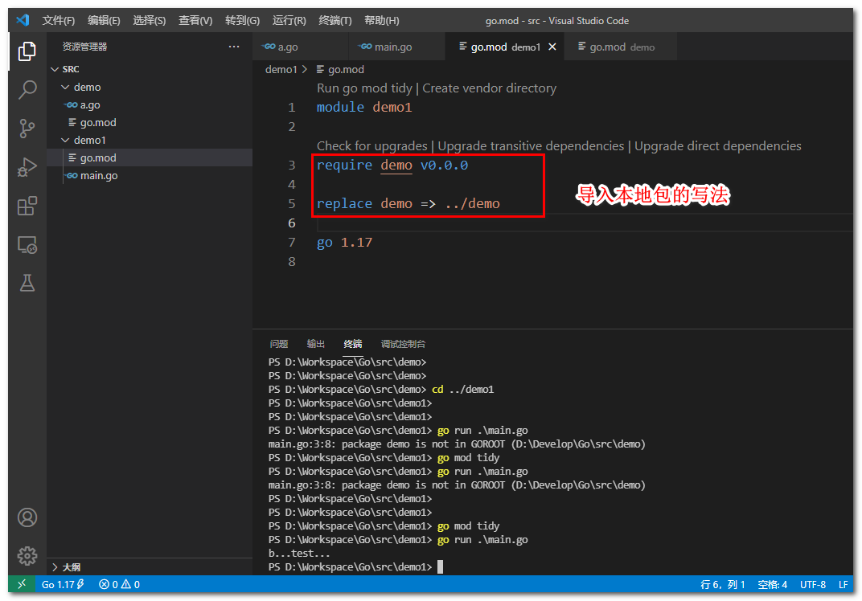Click Upgrade transitive dependencies code lens
Screen dimensions: 862x601
[531, 146]
